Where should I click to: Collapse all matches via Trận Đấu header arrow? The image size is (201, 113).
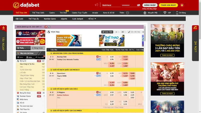point(48,50)
